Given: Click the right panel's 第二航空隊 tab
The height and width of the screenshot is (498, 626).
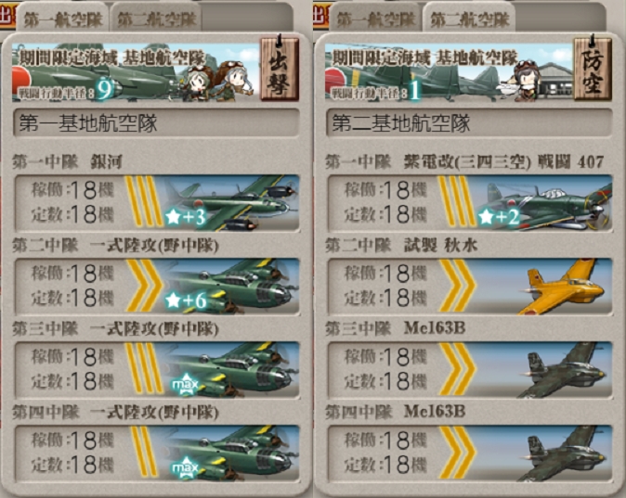Looking at the screenshot, I should (x=470, y=19).
